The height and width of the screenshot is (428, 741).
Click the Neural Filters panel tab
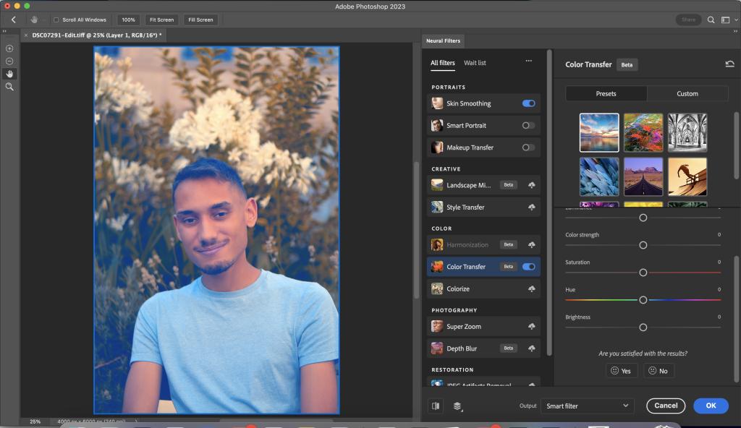(x=444, y=40)
